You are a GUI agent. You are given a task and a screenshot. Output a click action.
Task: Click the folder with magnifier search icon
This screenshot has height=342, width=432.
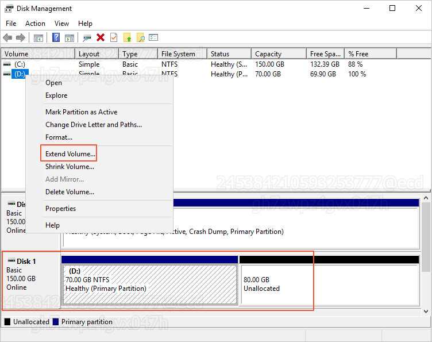(x=141, y=37)
